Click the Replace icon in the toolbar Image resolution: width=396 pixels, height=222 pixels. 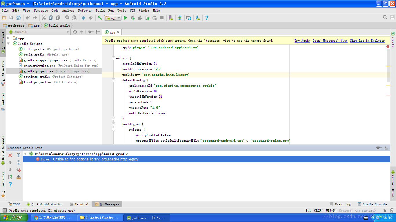tap(75, 18)
